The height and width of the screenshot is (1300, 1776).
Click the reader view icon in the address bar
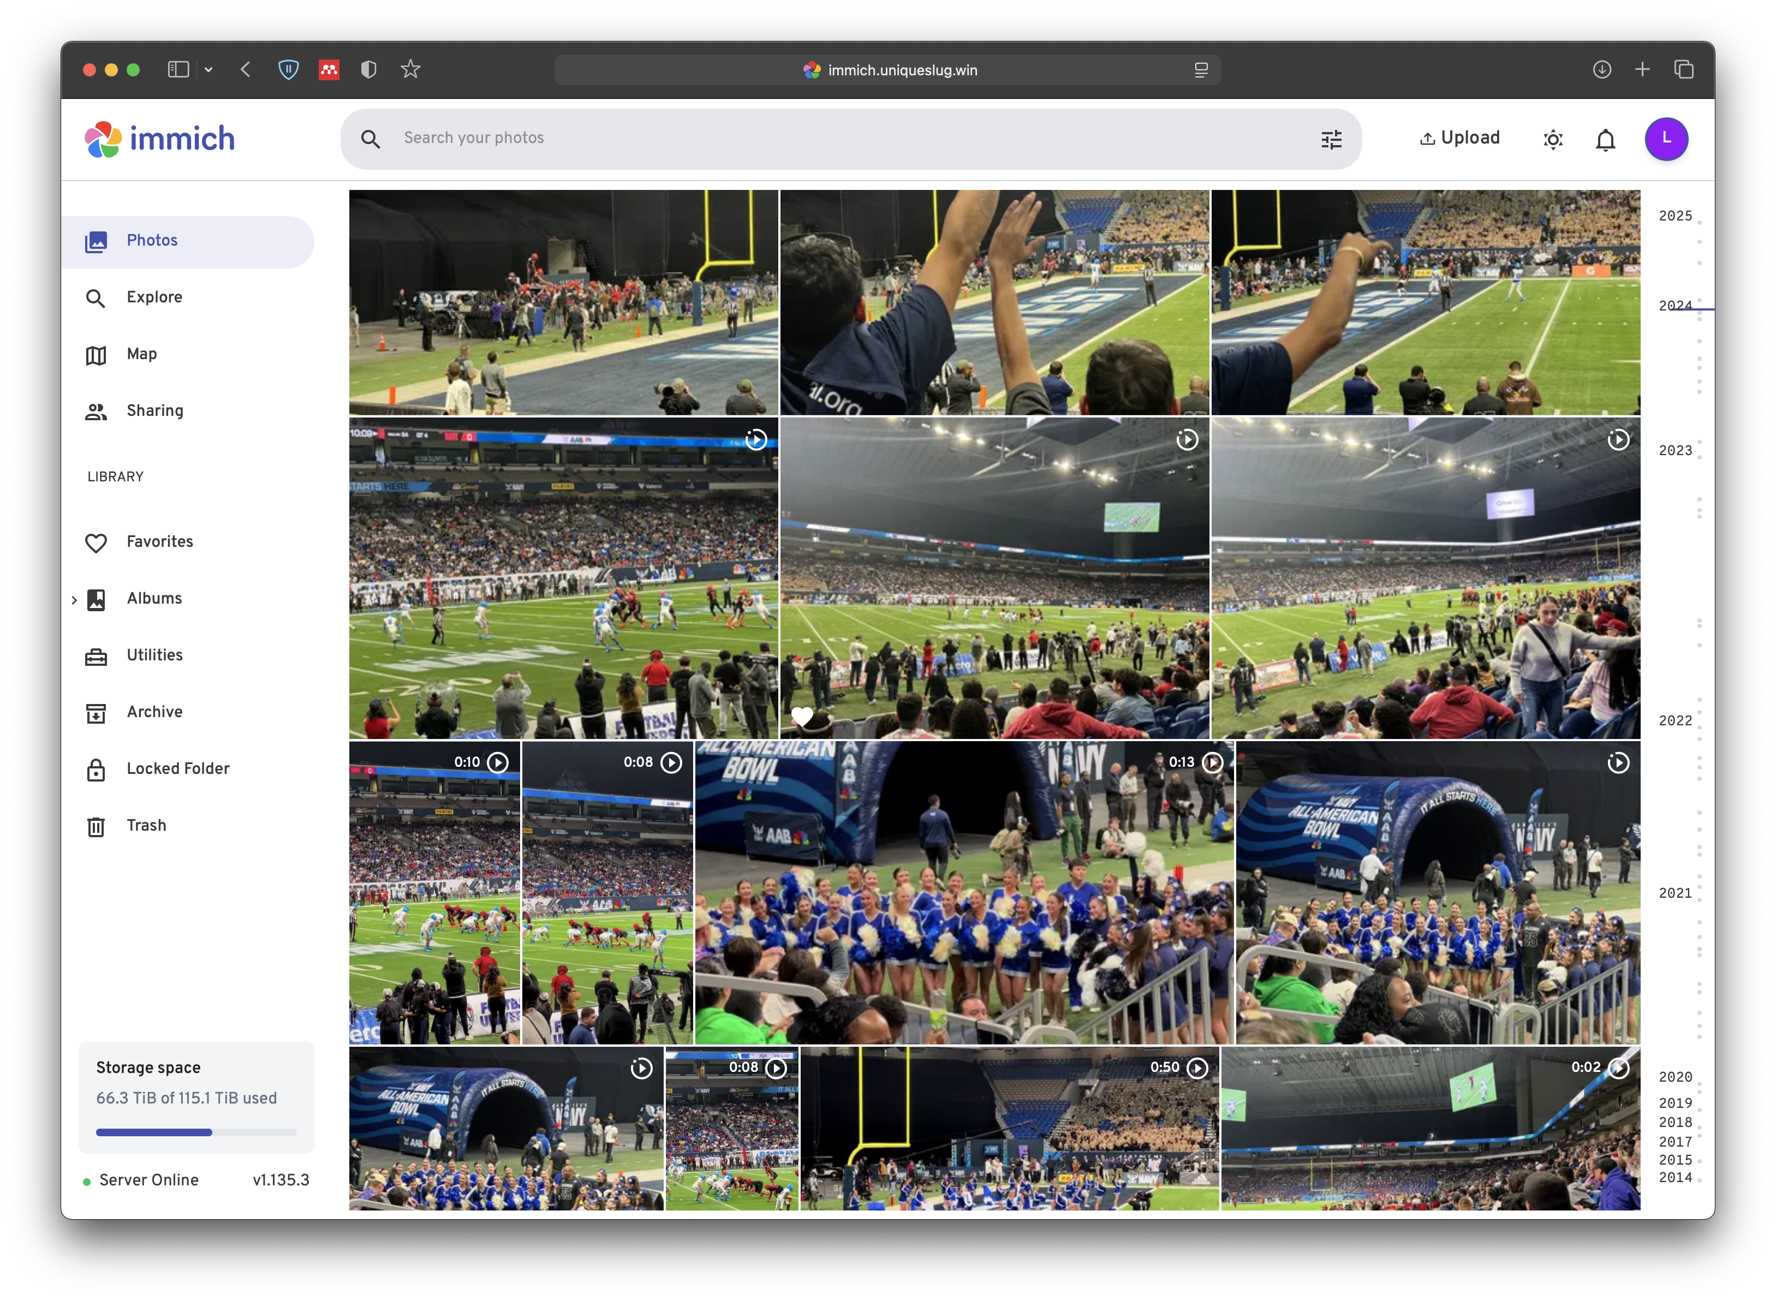click(1201, 70)
